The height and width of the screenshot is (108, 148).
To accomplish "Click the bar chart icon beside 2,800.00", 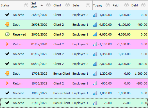I will 95,64.
